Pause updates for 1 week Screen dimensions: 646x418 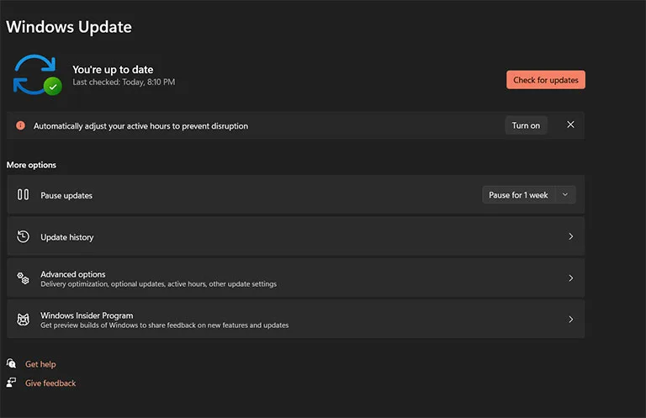(518, 195)
